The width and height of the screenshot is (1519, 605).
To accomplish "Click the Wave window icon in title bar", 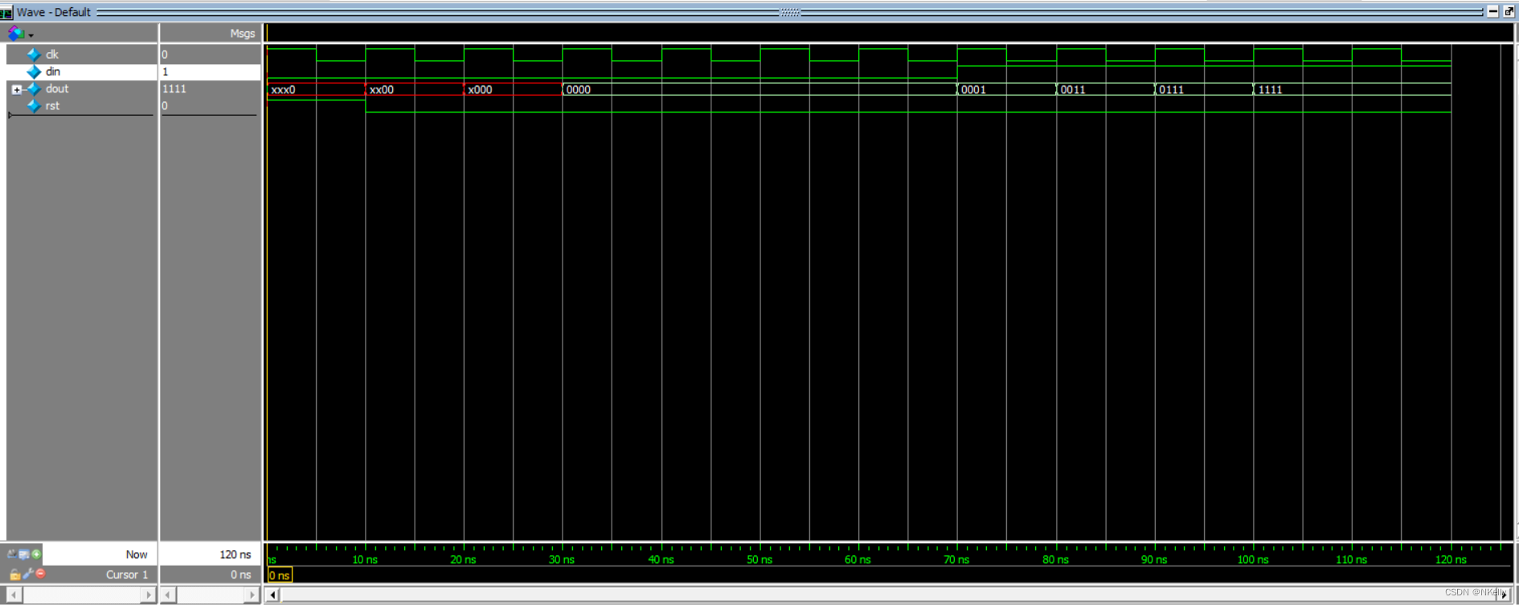I will 6,12.
